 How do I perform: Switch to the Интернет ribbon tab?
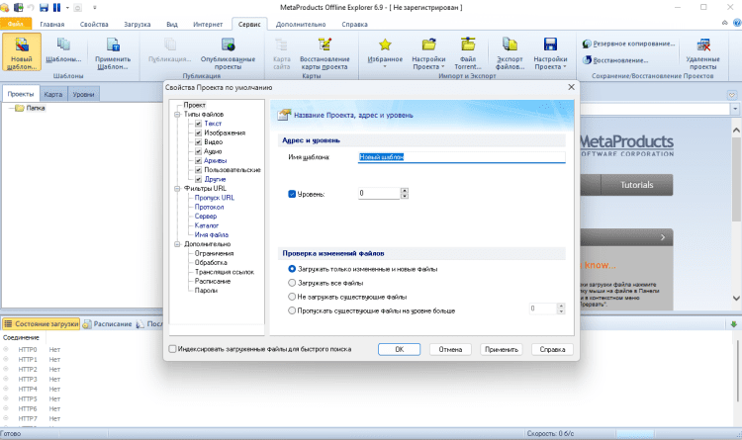208,24
